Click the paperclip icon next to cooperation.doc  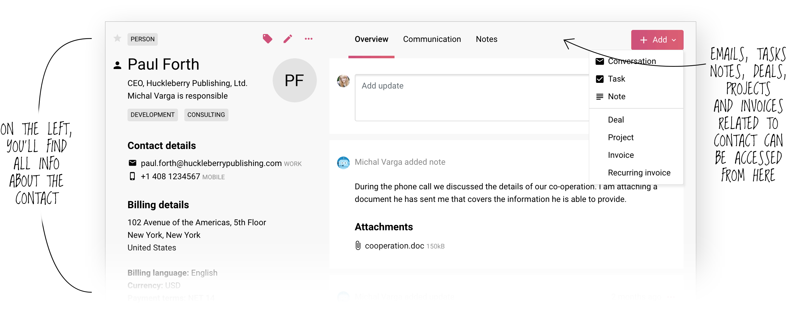[x=358, y=245]
